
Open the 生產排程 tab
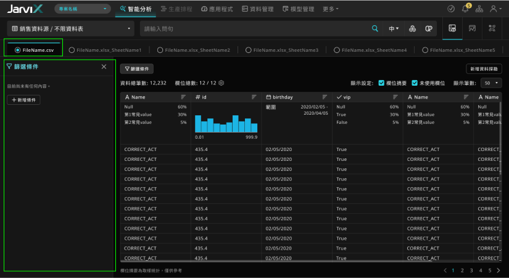pyautogui.click(x=176, y=9)
